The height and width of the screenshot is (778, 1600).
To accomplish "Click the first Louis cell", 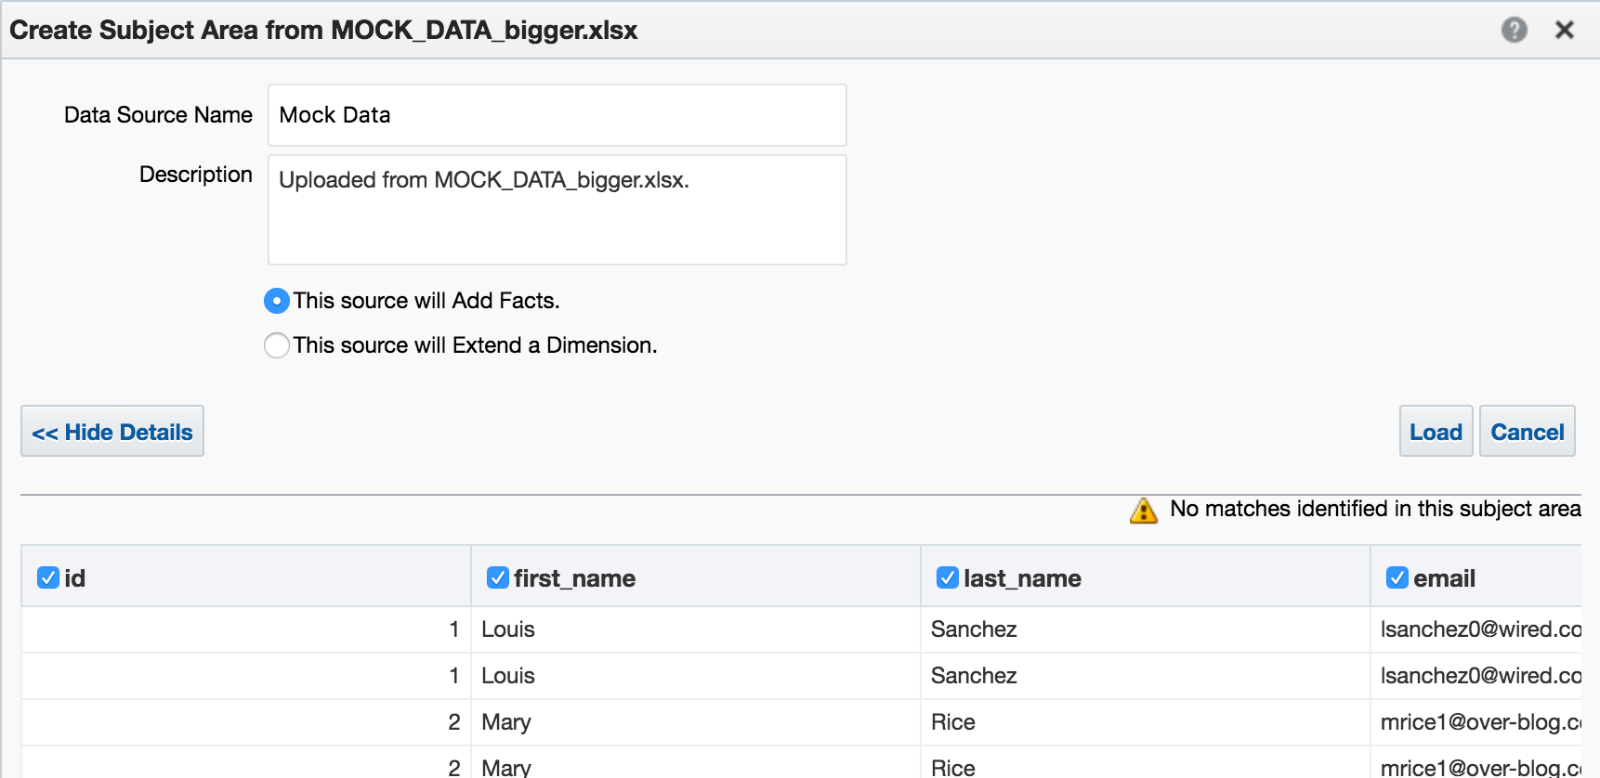I will click(x=508, y=629).
